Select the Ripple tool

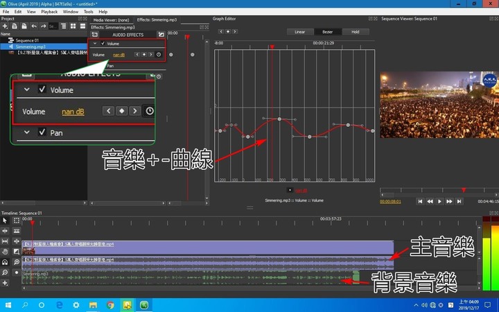5,231
